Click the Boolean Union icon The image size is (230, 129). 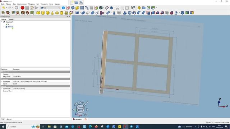click(92, 13)
